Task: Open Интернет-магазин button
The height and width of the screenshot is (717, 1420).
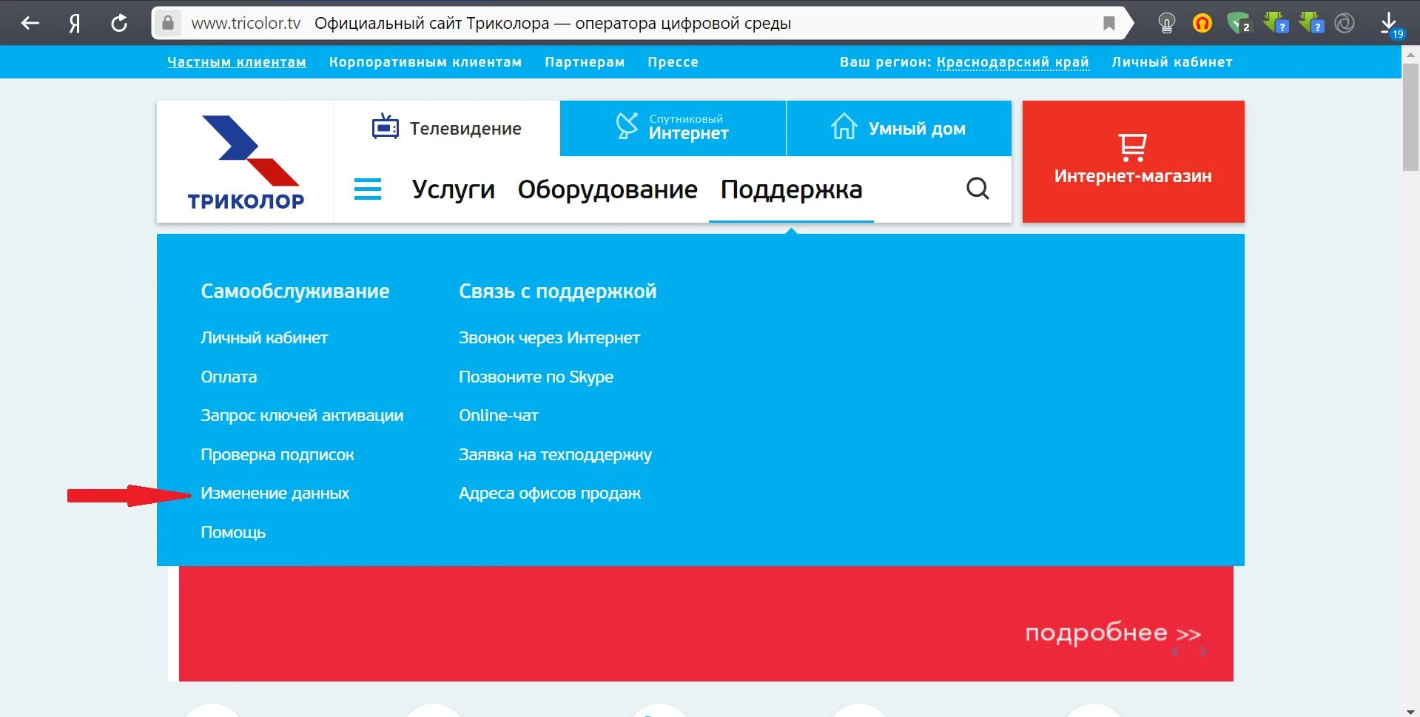Action: pos(1133,161)
